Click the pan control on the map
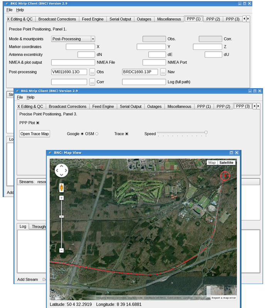Image resolution: width=265 pixels, height=308 pixels. pyautogui.click(x=61, y=170)
